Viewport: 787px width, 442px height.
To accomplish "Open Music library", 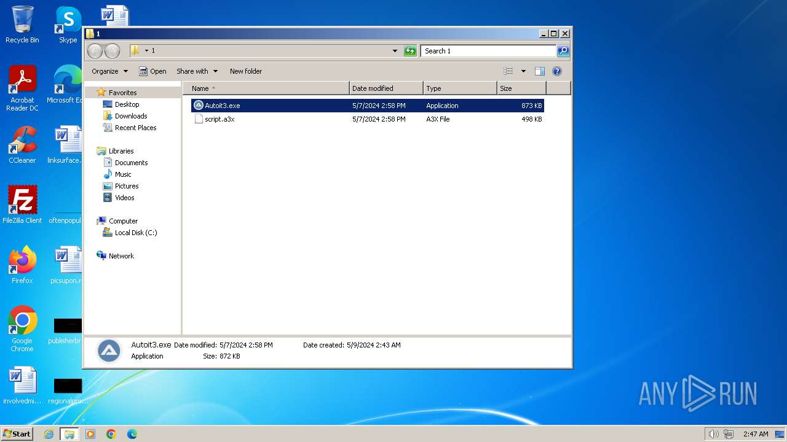I will click(123, 174).
